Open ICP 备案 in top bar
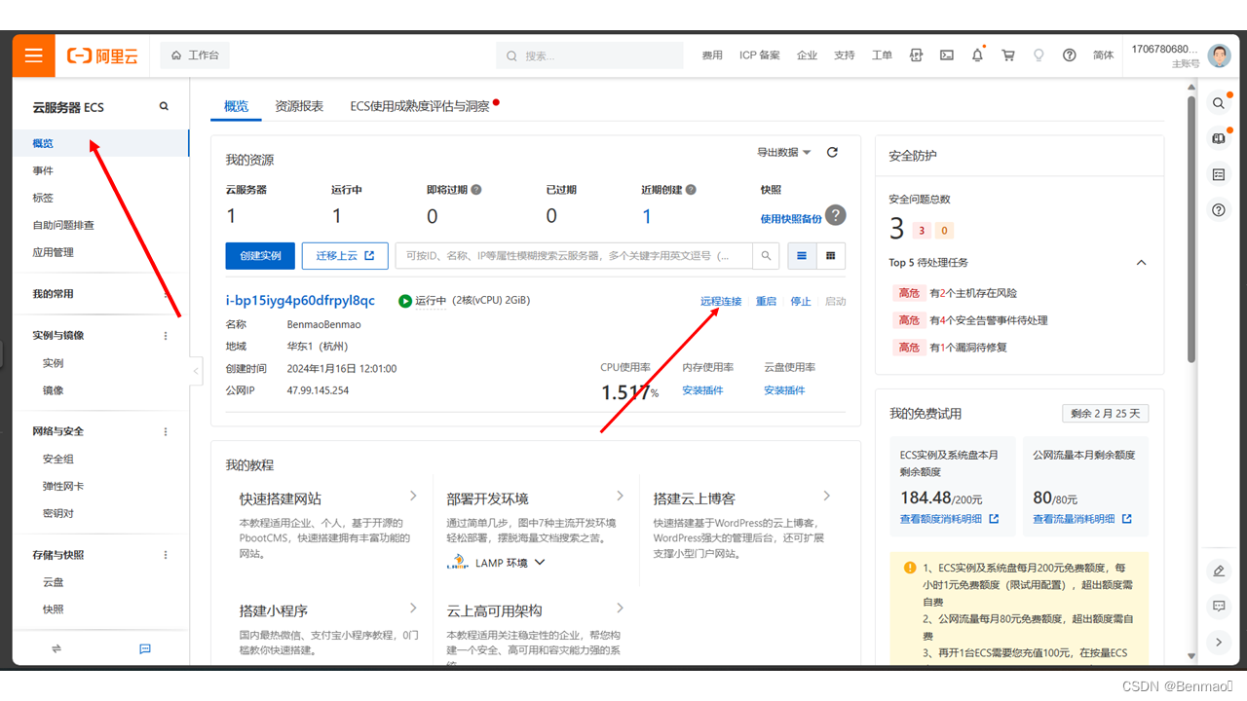This screenshot has width=1247, height=701. tap(760, 55)
